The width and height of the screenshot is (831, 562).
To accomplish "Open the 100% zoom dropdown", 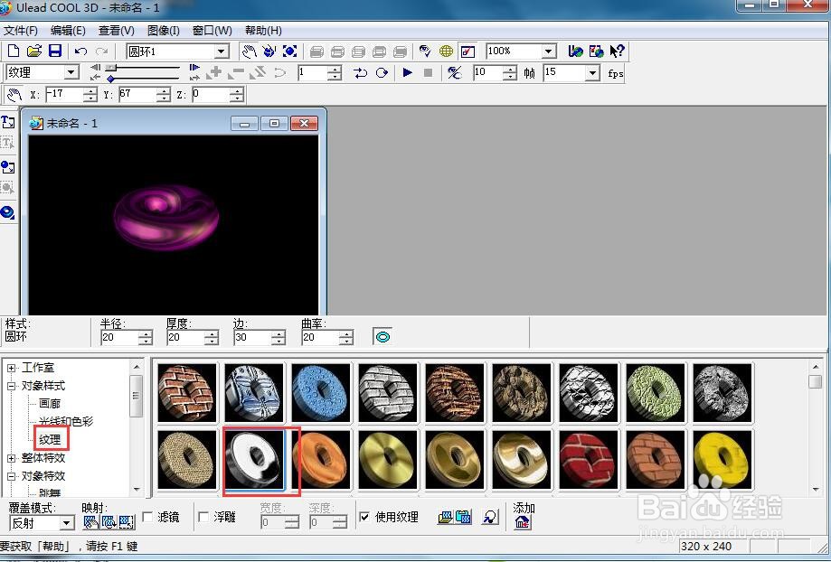I will [x=549, y=52].
